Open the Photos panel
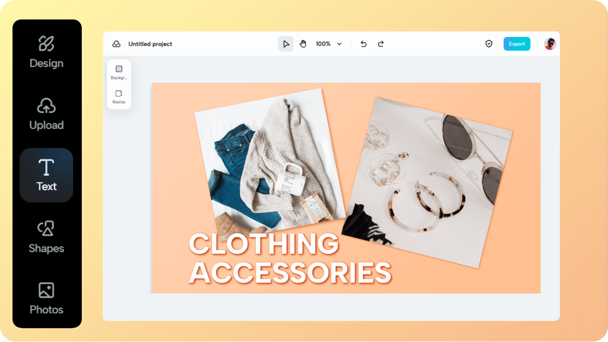 point(46,299)
